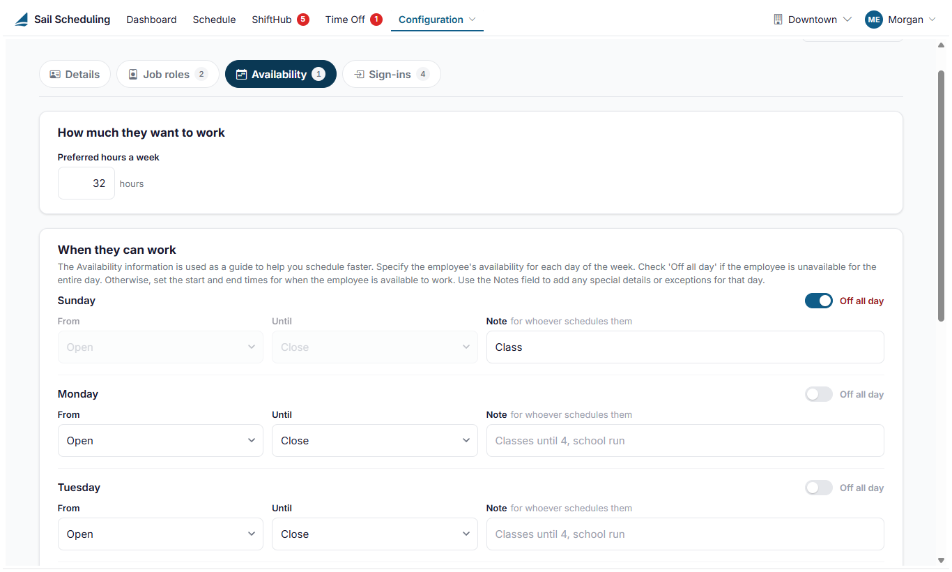
Task: Click the Downtown building icon
Action: click(778, 20)
